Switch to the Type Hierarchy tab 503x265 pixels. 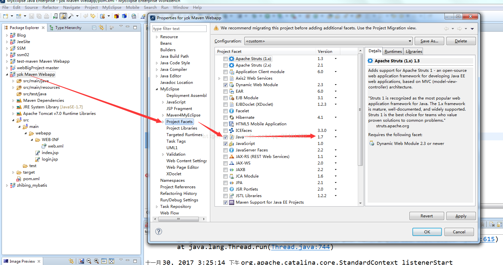65,28
